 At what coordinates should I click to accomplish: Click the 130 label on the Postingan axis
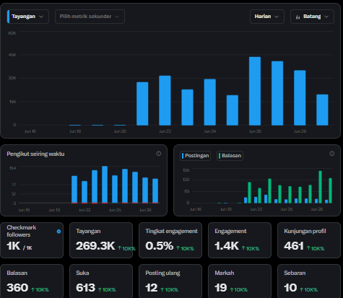(x=186, y=180)
